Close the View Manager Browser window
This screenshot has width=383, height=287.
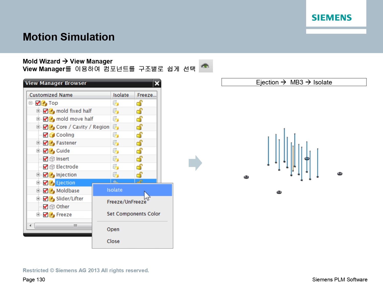157,83
